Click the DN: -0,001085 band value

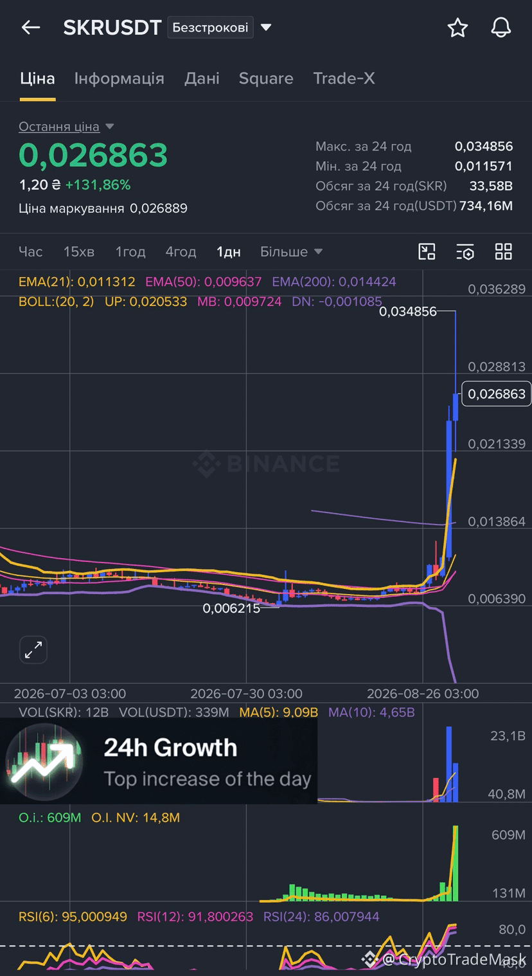coord(337,301)
